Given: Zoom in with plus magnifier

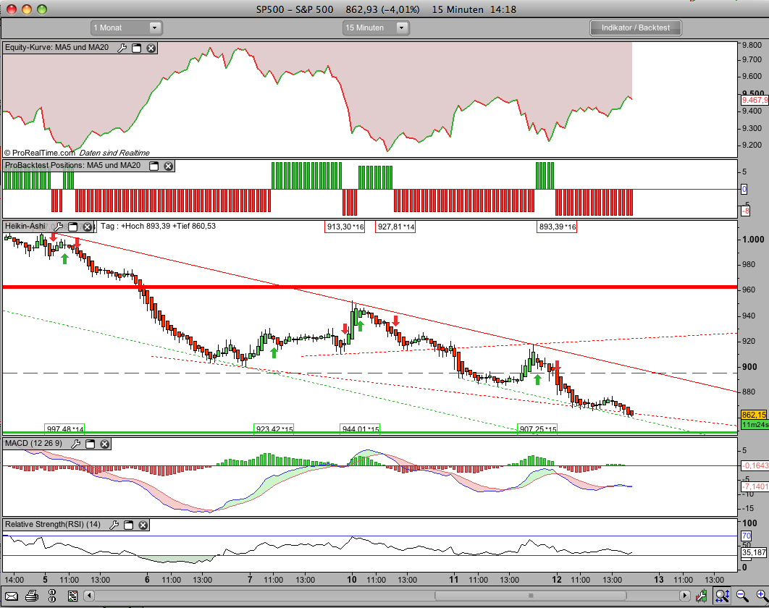Looking at the screenshot, I should tap(762, 596).
